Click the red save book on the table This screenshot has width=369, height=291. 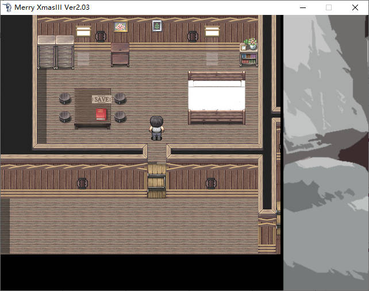click(101, 114)
